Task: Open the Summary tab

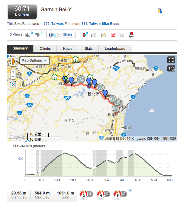Action: [20, 49]
